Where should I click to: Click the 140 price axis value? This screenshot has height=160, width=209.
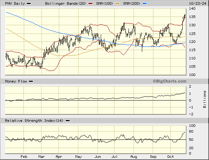click(x=192, y=9)
